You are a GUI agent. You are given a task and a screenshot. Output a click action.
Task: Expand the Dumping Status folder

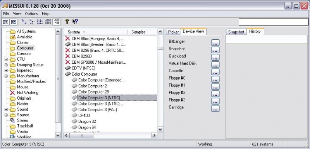pyautogui.click(x=6, y=65)
